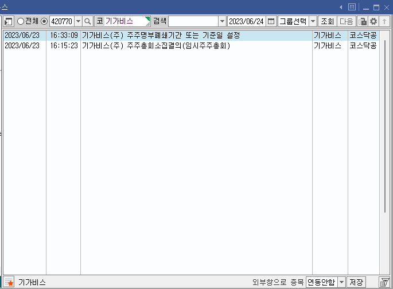This screenshot has height=289, width=393.
Task: Open the 연동안함 linking dropdown
Action: 321,282
